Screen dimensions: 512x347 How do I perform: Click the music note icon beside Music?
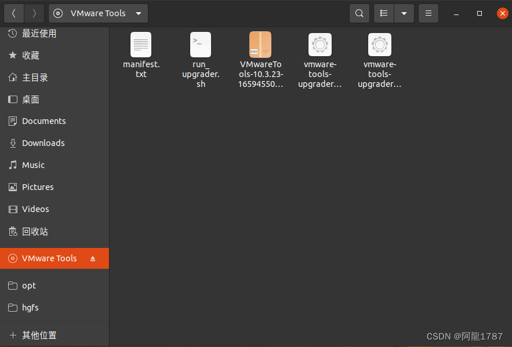[x=13, y=165]
